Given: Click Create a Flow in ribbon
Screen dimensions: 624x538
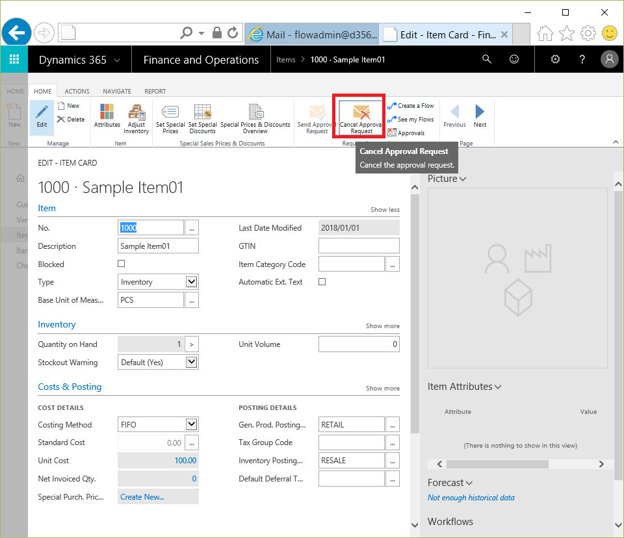Looking at the screenshot, I should tap(411, 106).
